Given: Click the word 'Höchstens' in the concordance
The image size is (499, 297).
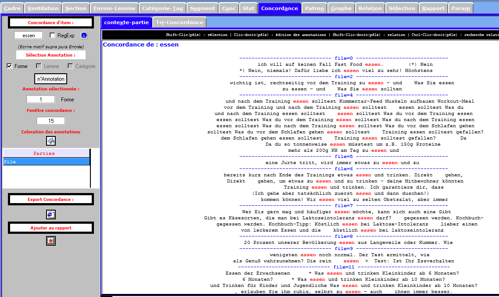Looking at the screenshot, I should click(419, 71).
